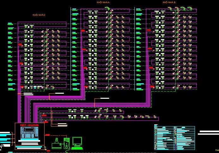The height and width of the screenshot is (153, 219).
Task: Click the legend symbol table
Action: coord(174,138)
